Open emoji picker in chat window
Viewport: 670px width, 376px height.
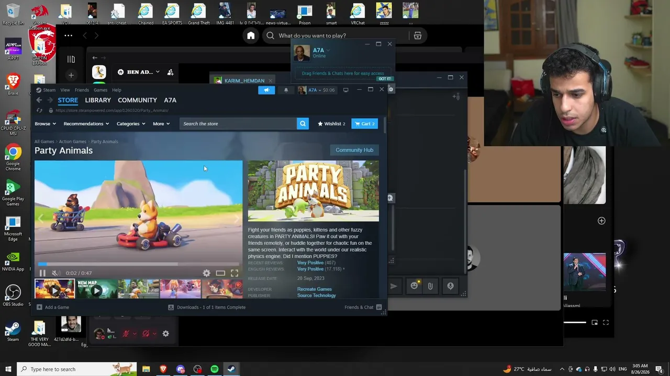(414, 286)
